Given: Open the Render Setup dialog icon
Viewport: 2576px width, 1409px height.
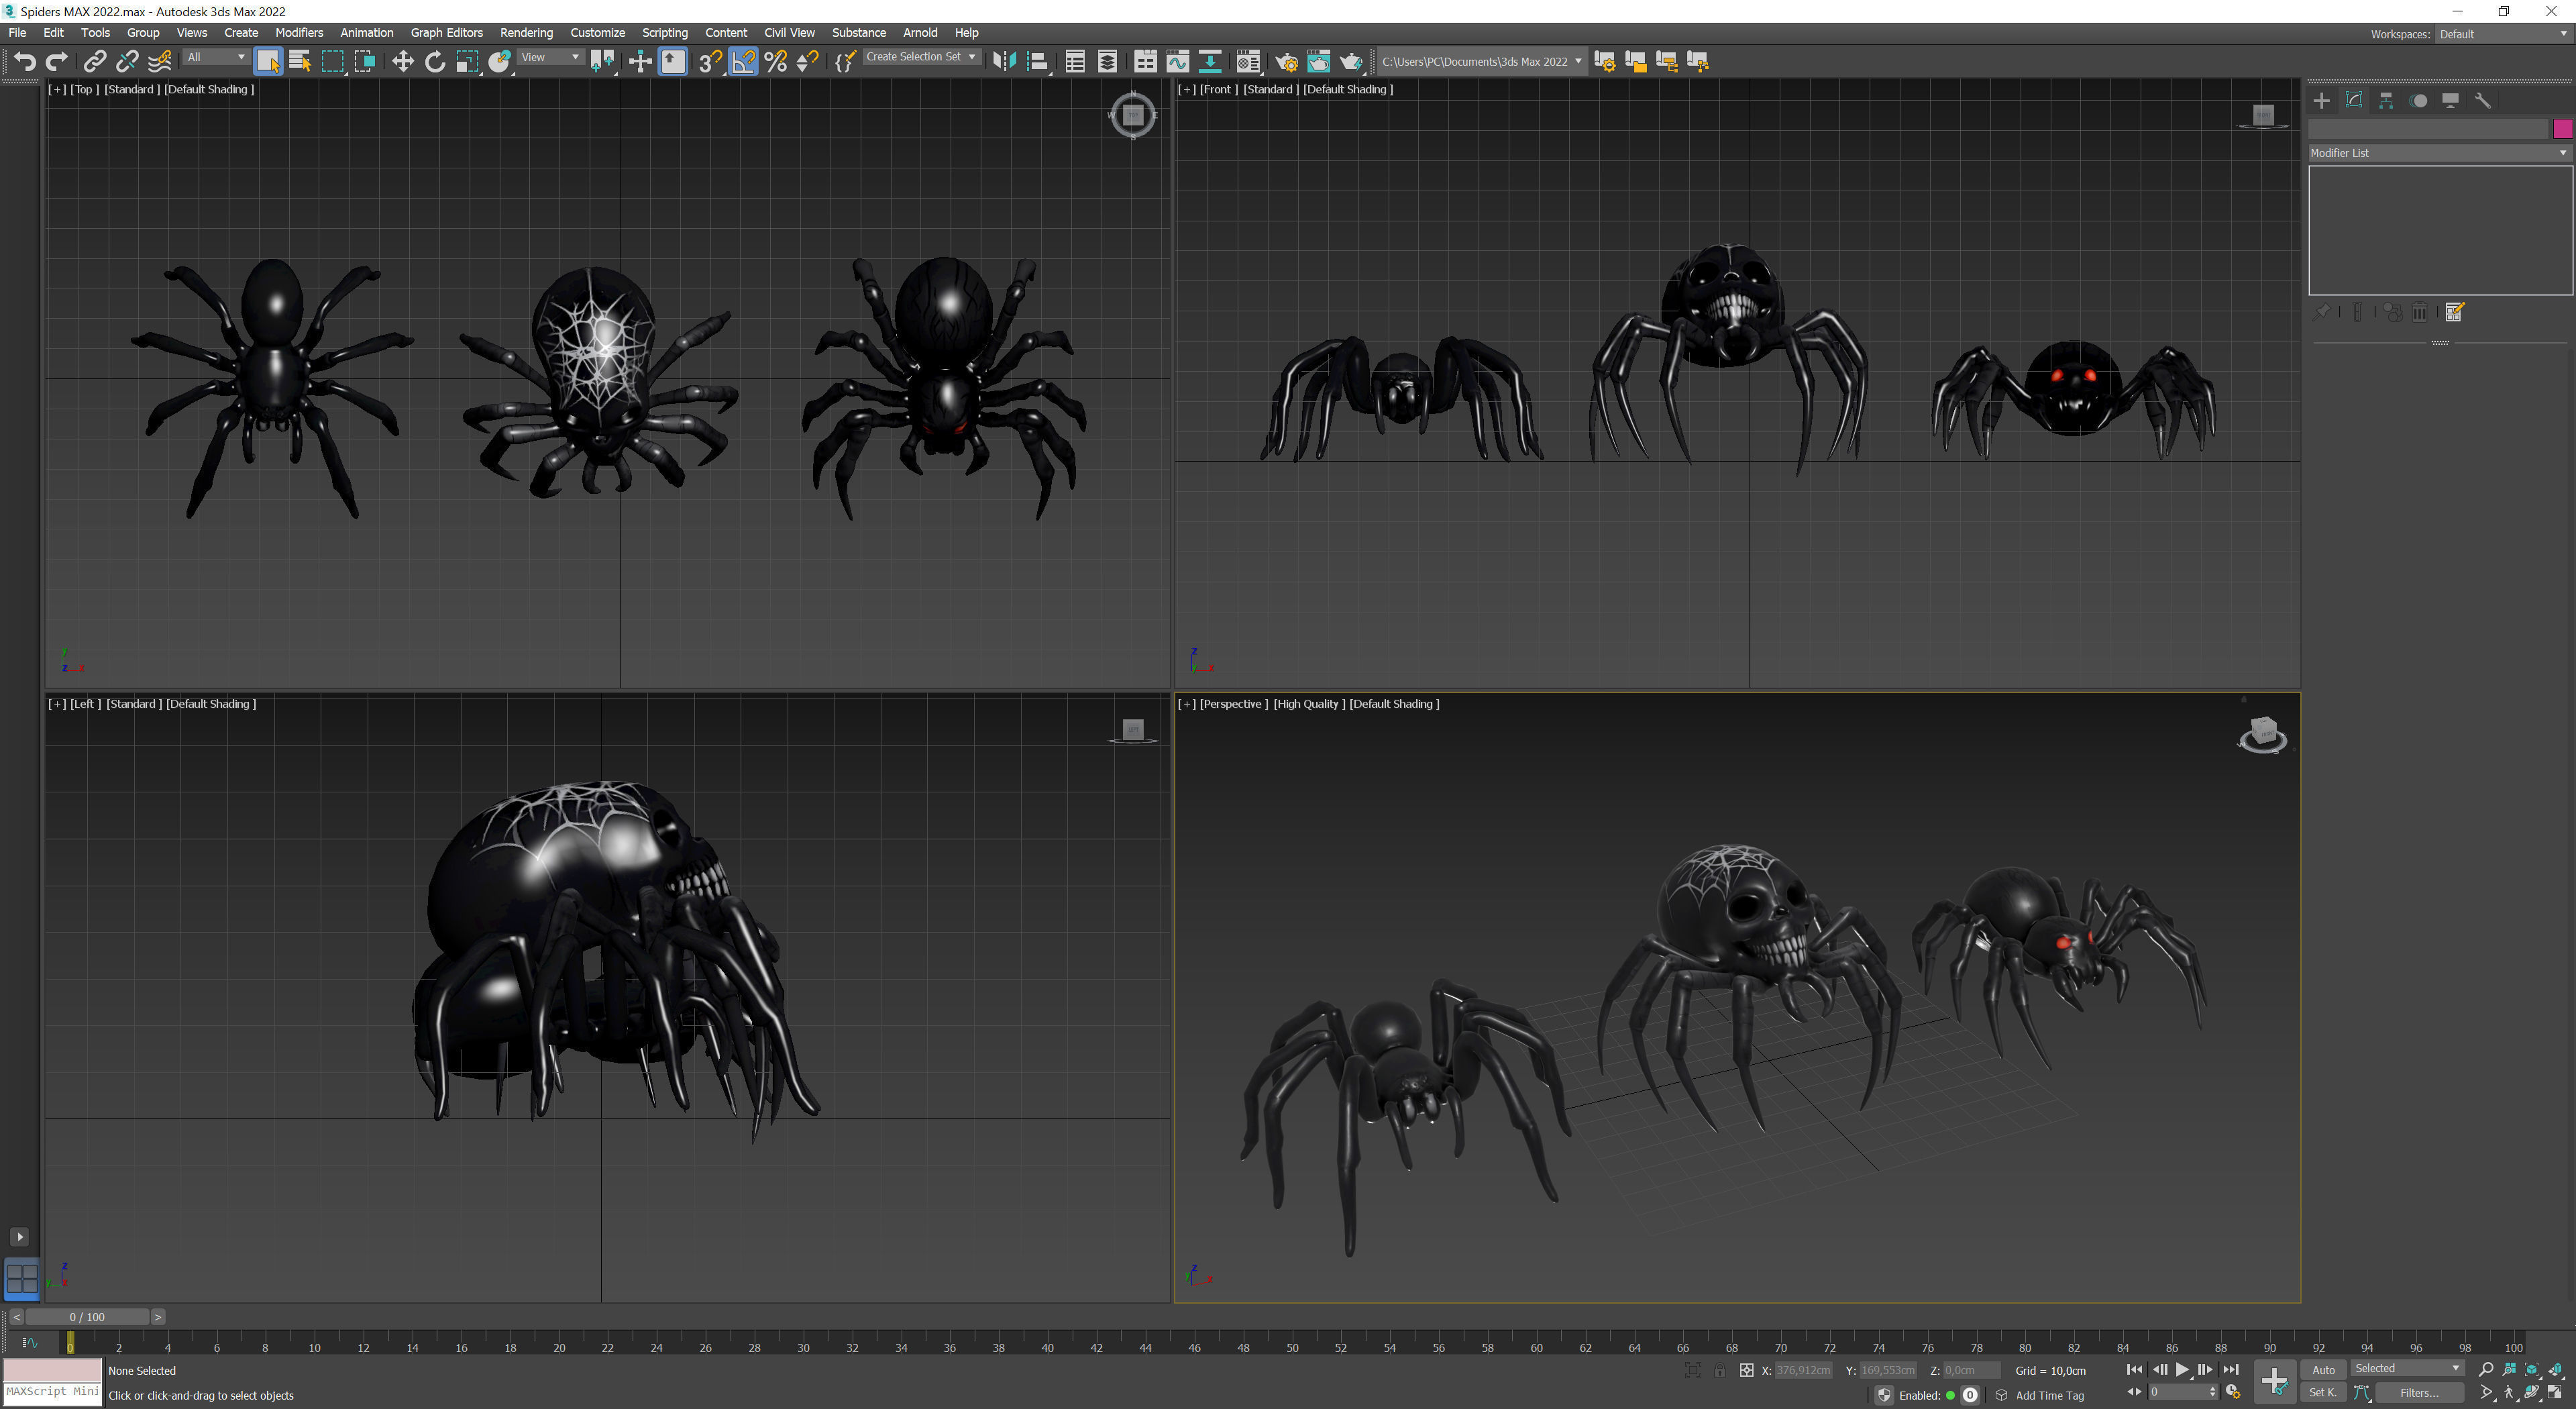Looking at the screenshot, I should (1286, 62).
